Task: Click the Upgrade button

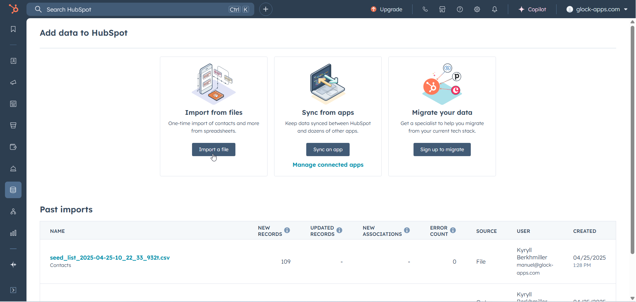Action: point(386,9)
